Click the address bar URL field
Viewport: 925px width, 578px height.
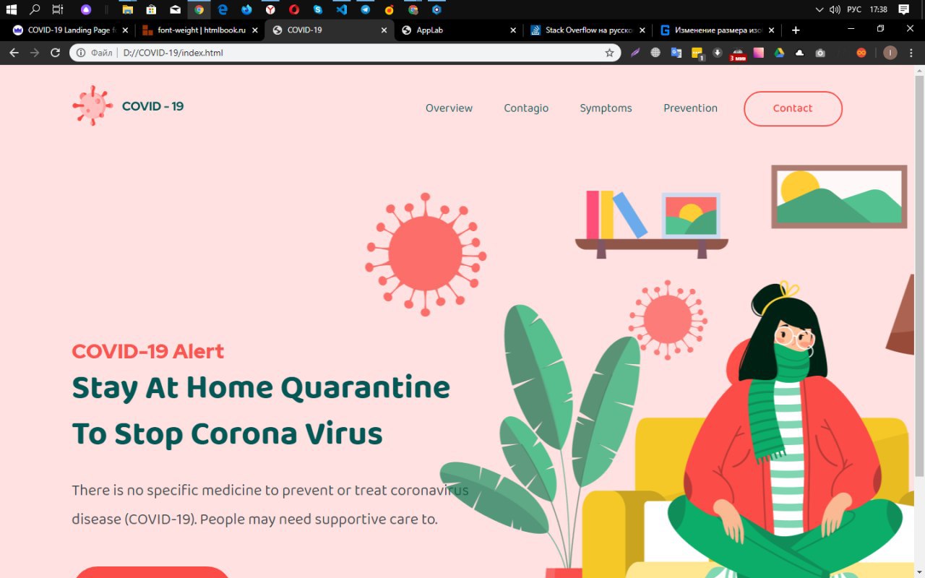click(x=344, y=53)
